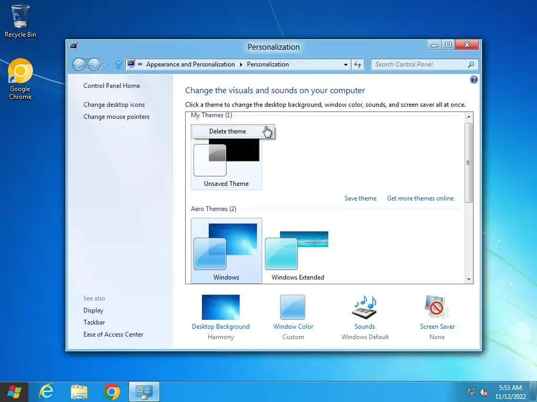Viewport: 537px width, 402px height.
Task: Choose Delete theme in the context menu
Action: pos(233,131)
